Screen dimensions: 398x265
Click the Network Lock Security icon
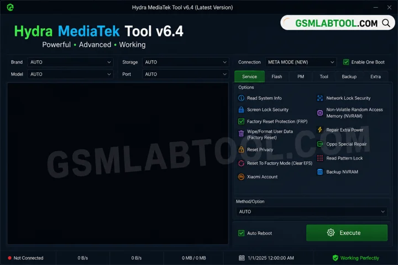(320, 98)
